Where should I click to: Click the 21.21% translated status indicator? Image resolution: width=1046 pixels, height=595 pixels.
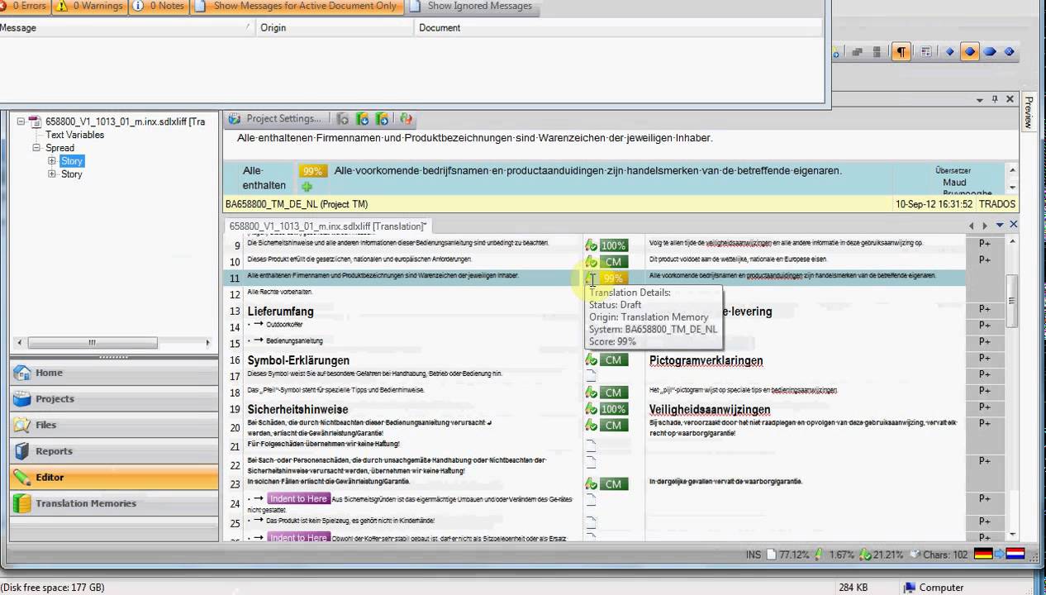[882, 555]
